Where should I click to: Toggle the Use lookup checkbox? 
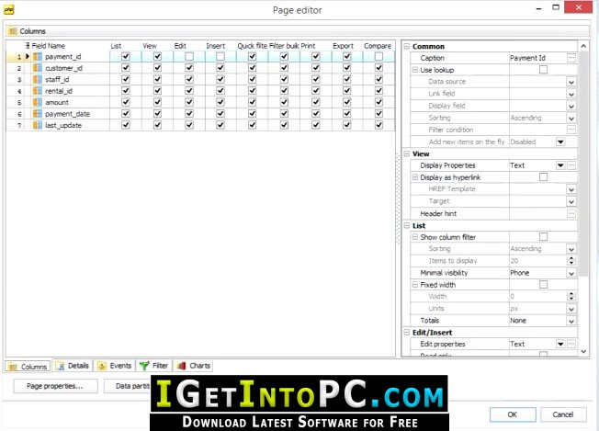(x=543, y=70)
